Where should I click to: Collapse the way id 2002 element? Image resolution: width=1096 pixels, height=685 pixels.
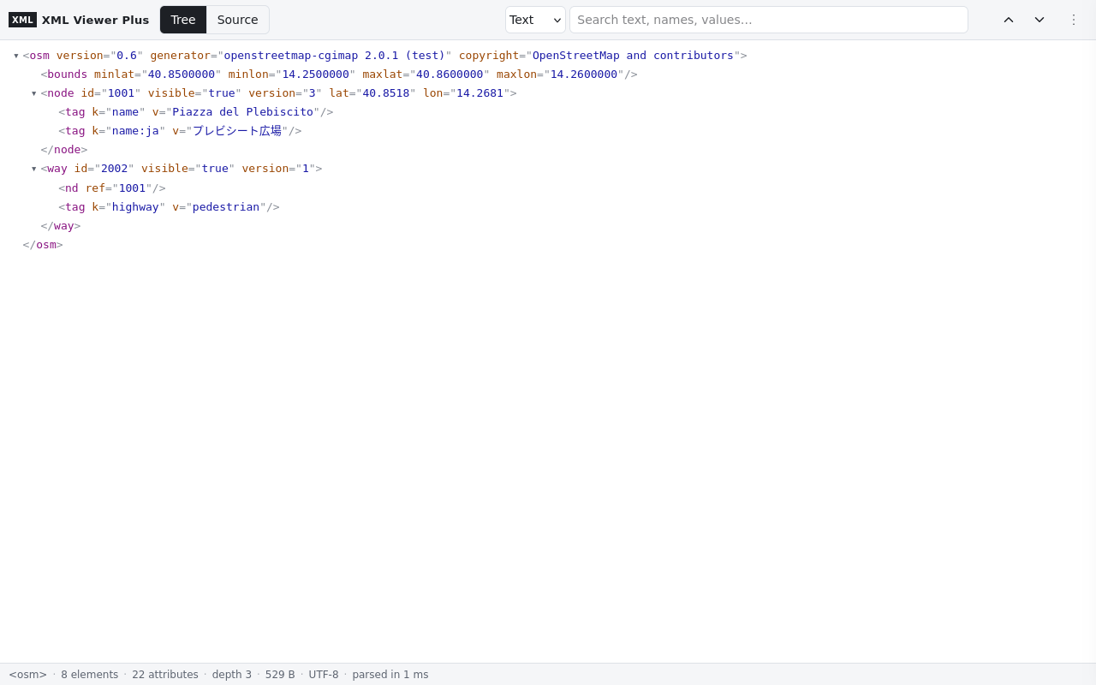coord(33,169)
